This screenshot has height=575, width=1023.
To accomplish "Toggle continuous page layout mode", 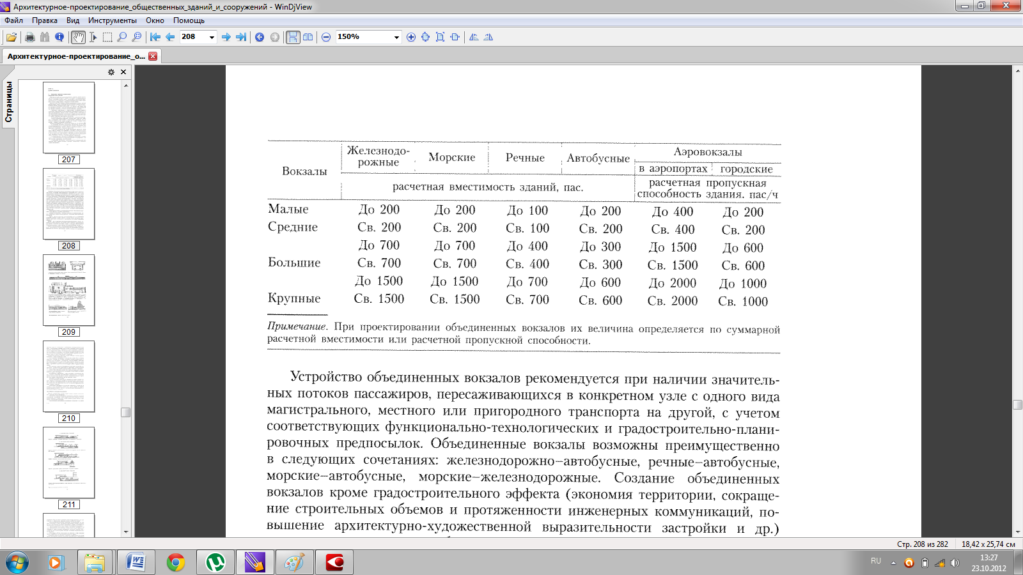I will pos(293,37).
